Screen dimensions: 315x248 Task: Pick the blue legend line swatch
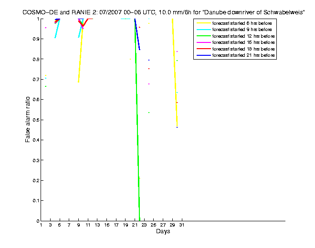click(204, 55)
